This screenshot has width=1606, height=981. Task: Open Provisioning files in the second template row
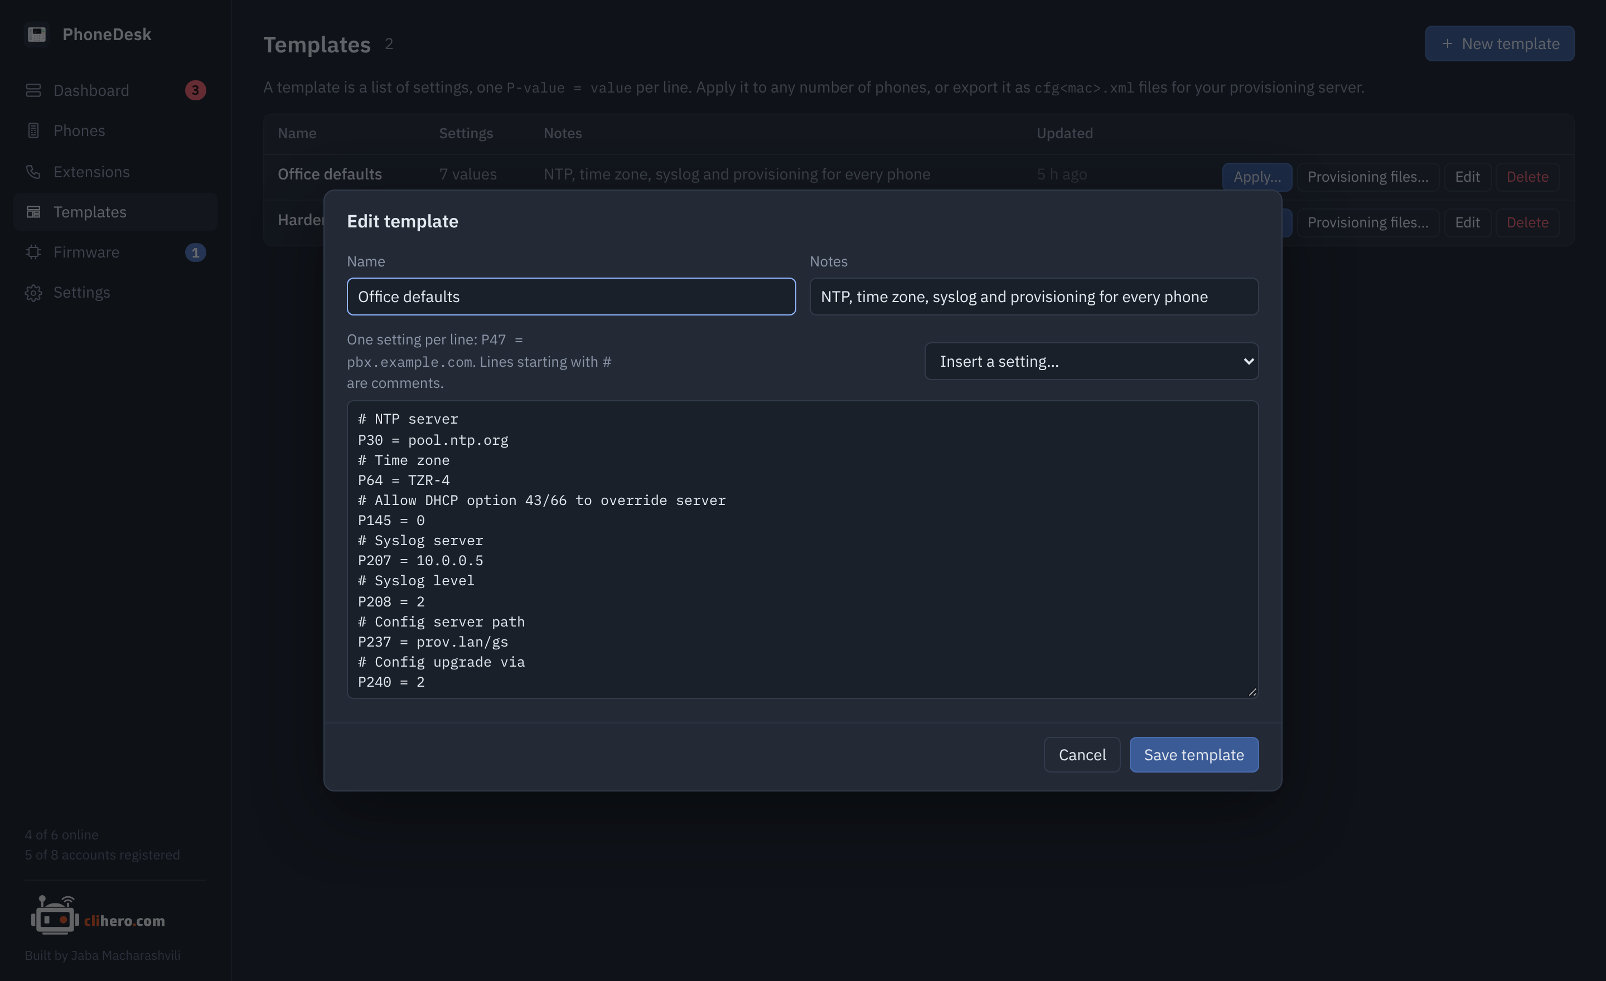click(x=1367, y=222)
